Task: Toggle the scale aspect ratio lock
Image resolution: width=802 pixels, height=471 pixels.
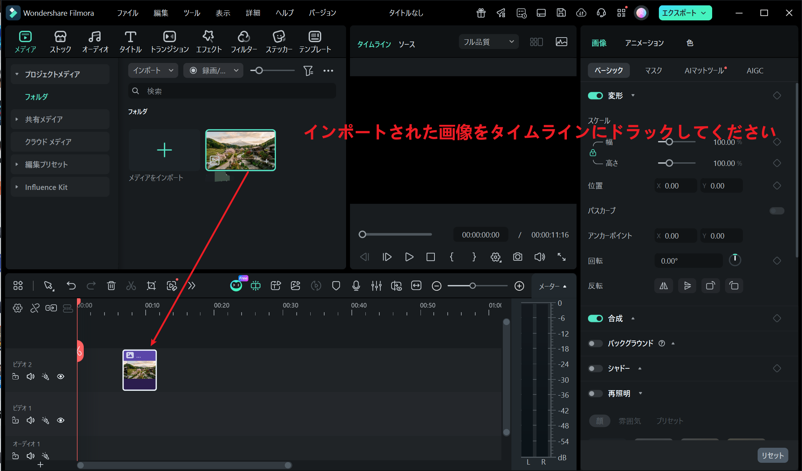Action: click(x=593, y=153)
